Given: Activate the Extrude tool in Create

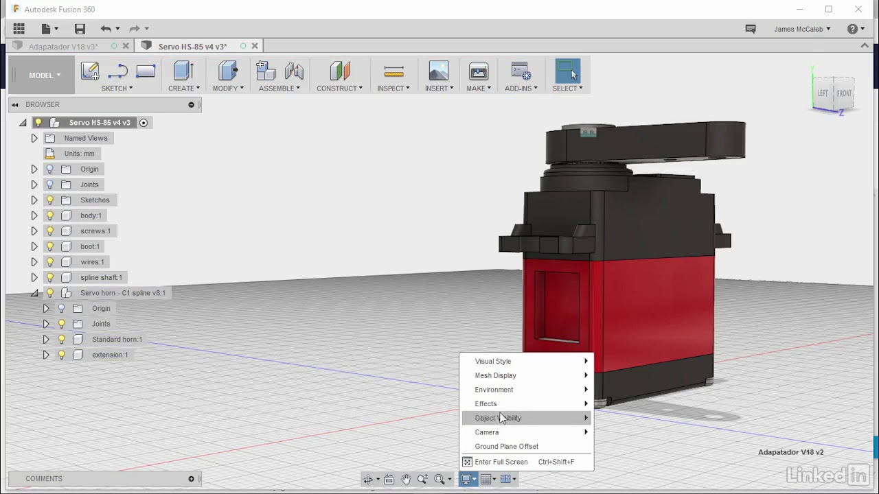Looking at the screenshot, I should [x=183, y=71].
